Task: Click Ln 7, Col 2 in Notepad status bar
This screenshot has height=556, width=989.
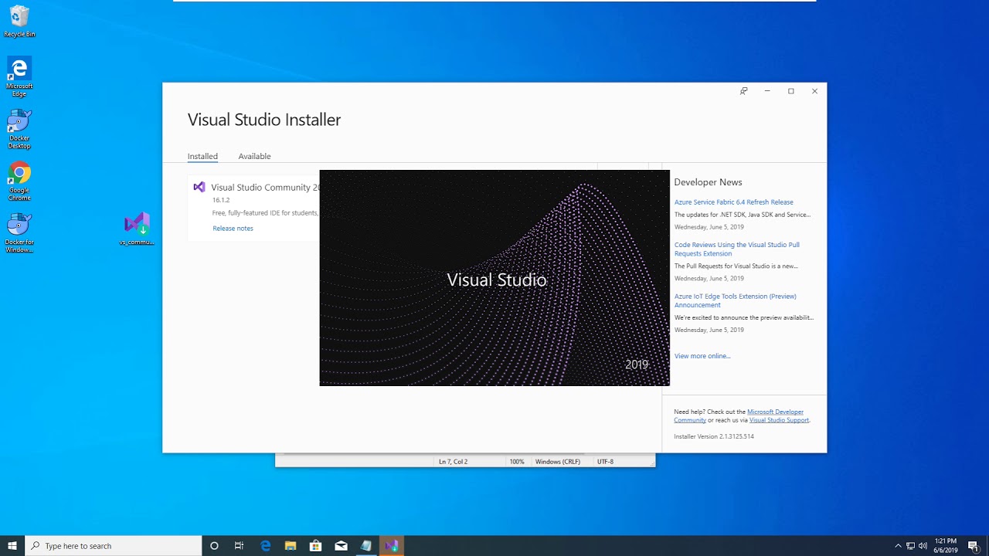Action: [x=454, y=462]
